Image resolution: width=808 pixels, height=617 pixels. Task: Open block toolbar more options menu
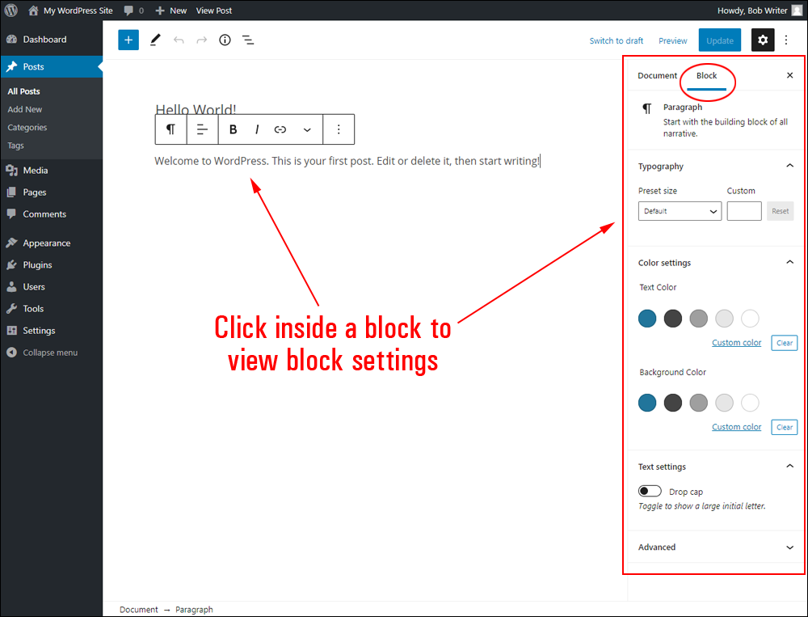coord(339,129)
